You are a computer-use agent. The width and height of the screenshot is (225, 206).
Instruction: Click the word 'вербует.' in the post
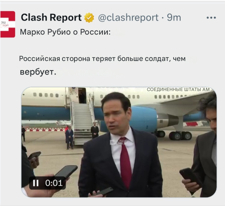[38, 72]
